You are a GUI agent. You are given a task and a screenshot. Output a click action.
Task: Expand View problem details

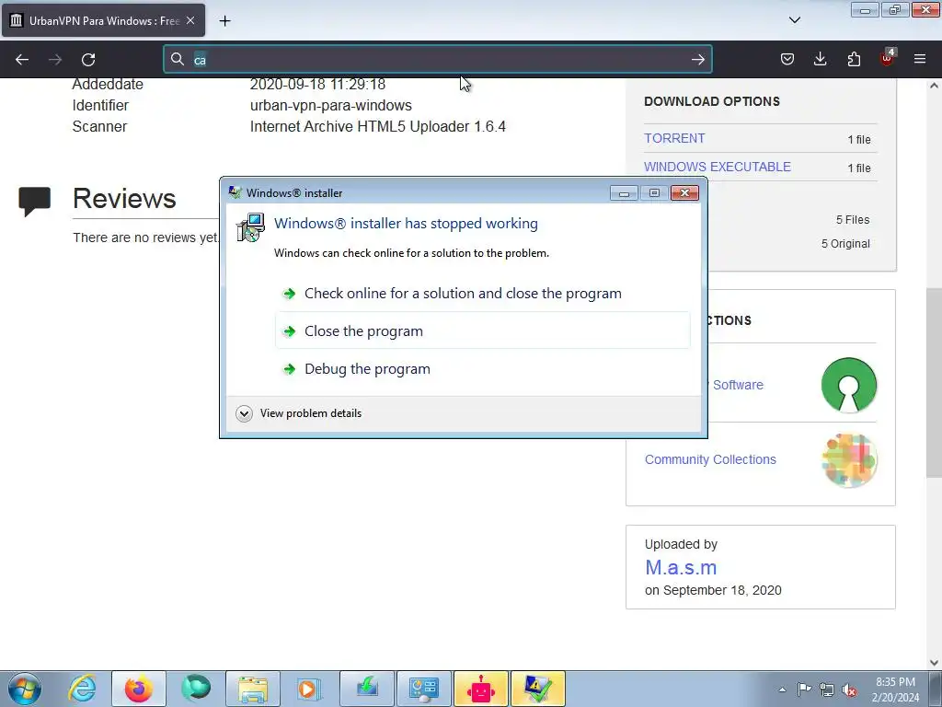click(x=299, y=413)
